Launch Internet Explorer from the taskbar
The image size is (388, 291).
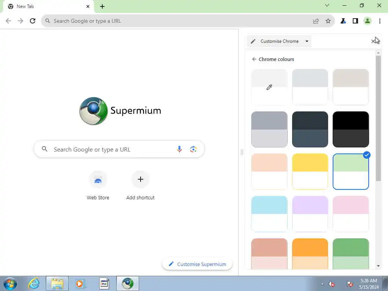pos(34,283)
